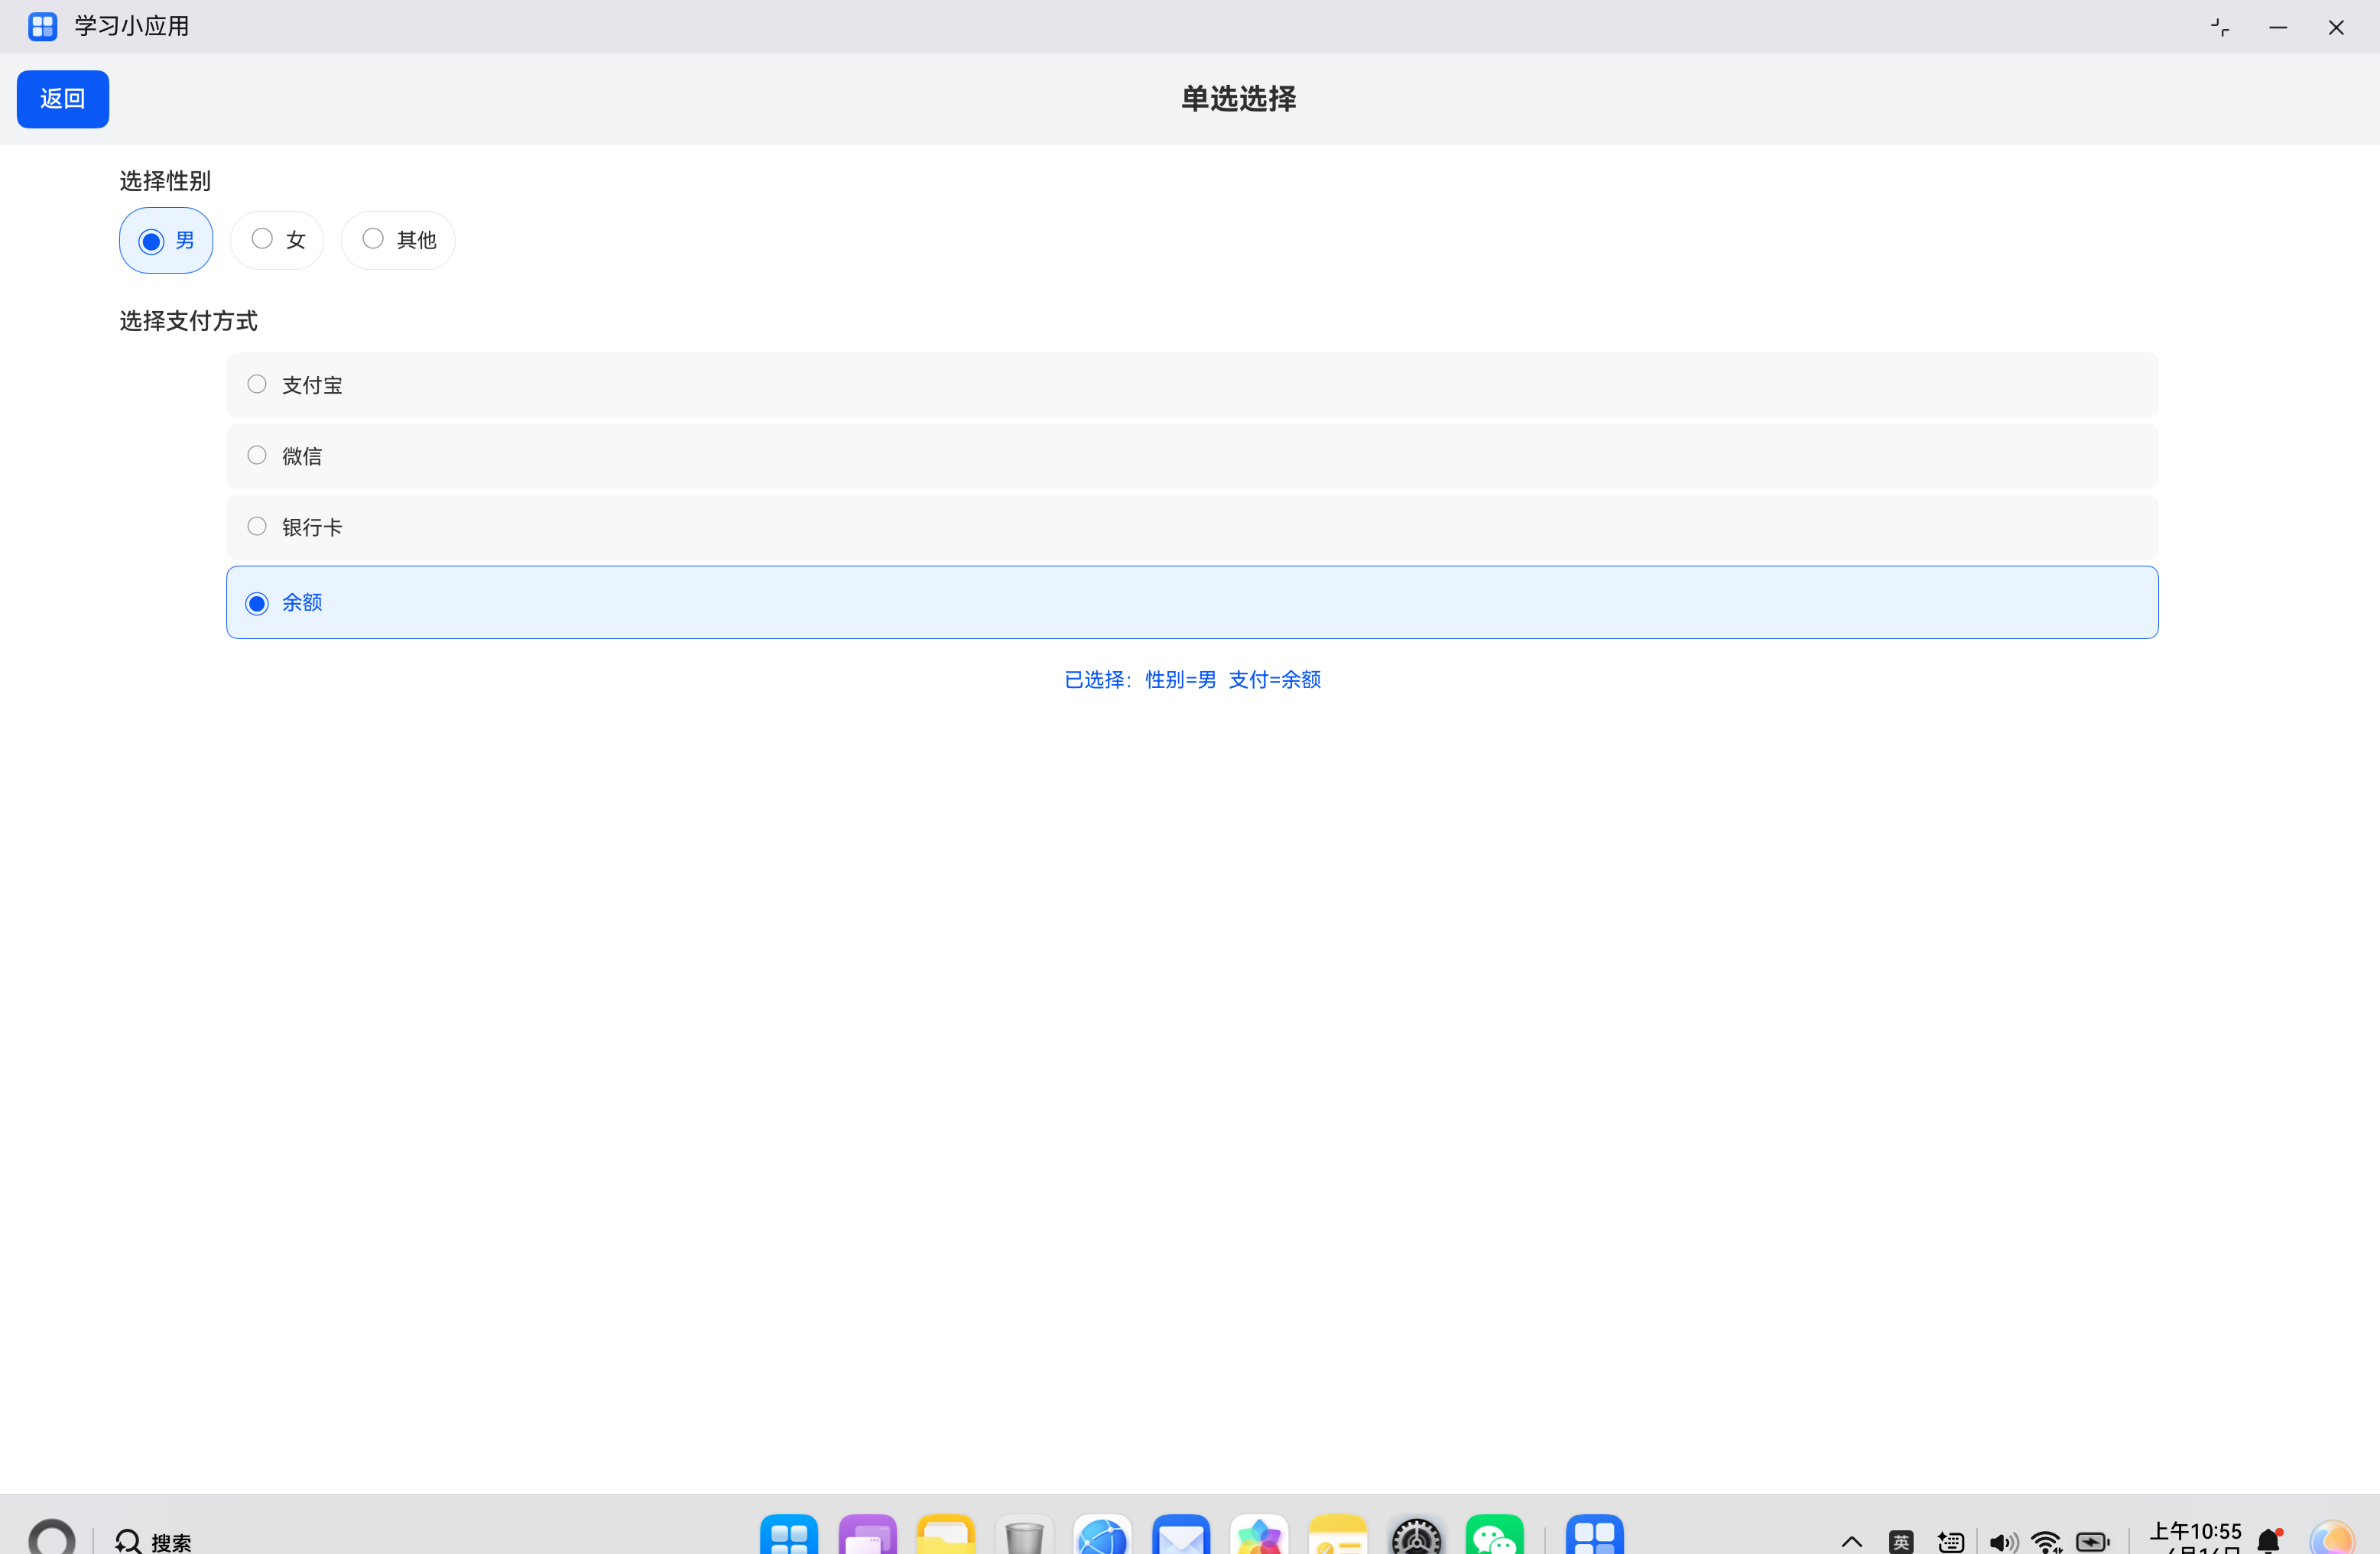Select the 女 gender radio option
The height and width of the screenshot is (1554, 2380).
tap(277, 240)
